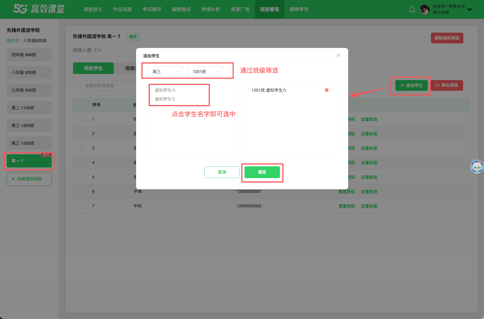
Task: Click the 5G 高效课堂 logo
Action: pyautogui.click(x=39, y=9)
